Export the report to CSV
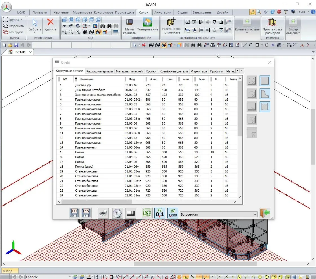Screen dimensions: 316x279 click(86, 213)
